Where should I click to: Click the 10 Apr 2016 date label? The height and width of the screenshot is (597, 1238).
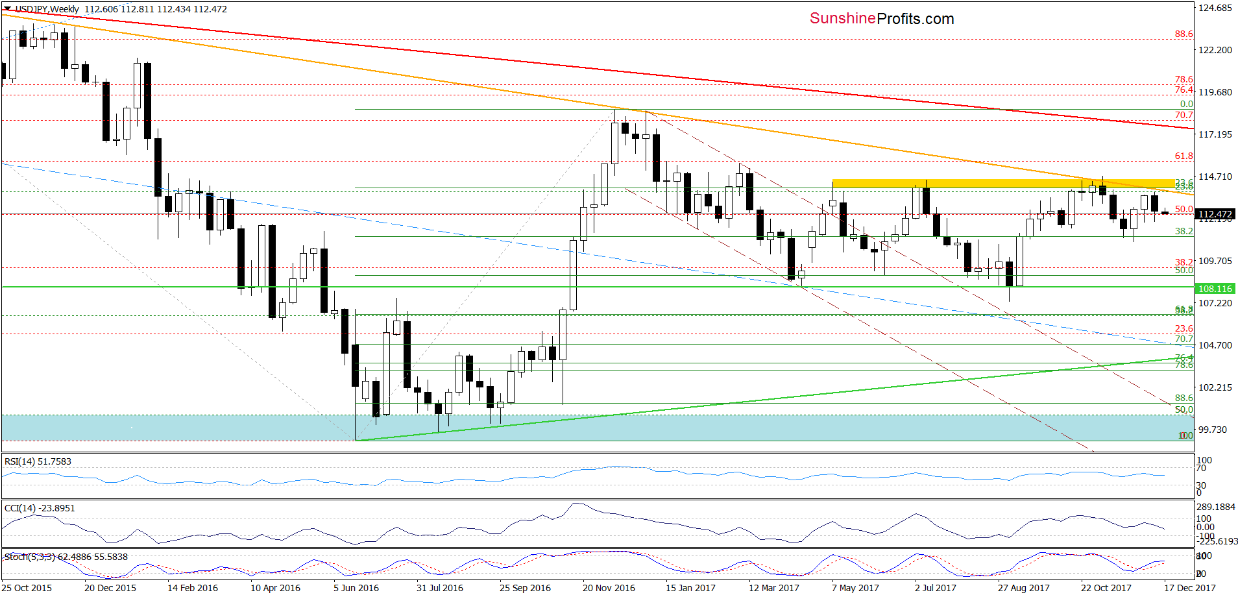pos(275,588)
